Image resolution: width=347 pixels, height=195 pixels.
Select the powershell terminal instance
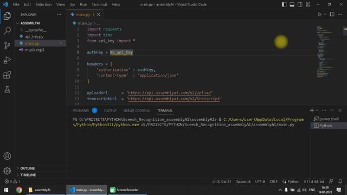tap(329, 119)
